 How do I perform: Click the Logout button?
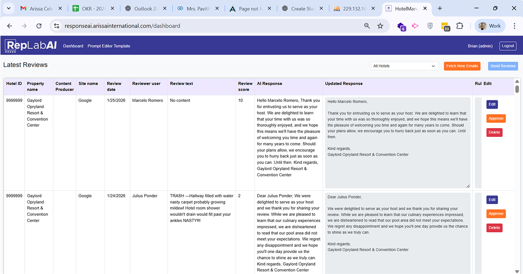(x=508, y=46)
